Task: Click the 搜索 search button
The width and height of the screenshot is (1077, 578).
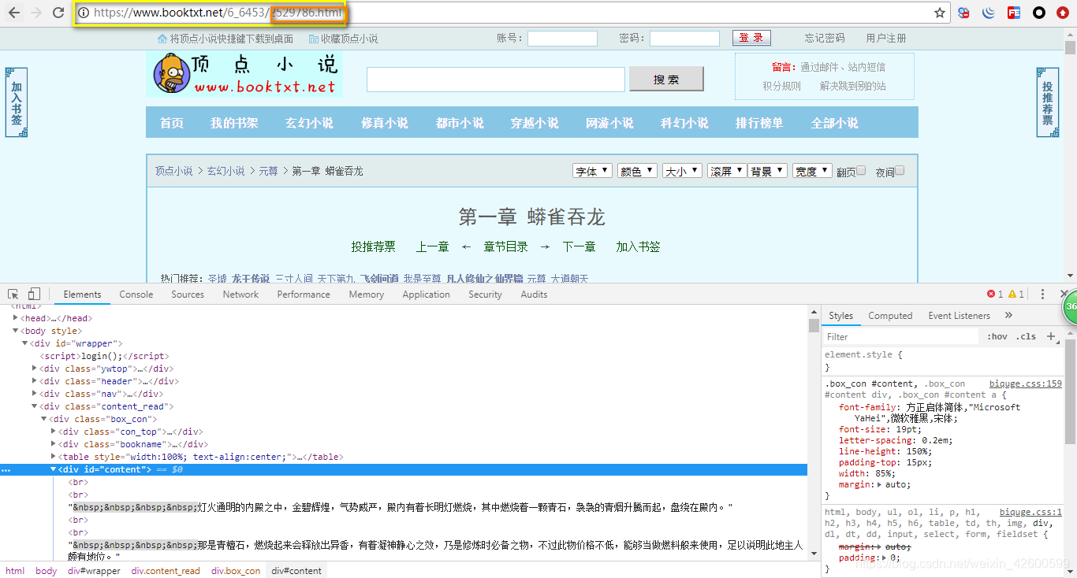Action: point(665,80)
